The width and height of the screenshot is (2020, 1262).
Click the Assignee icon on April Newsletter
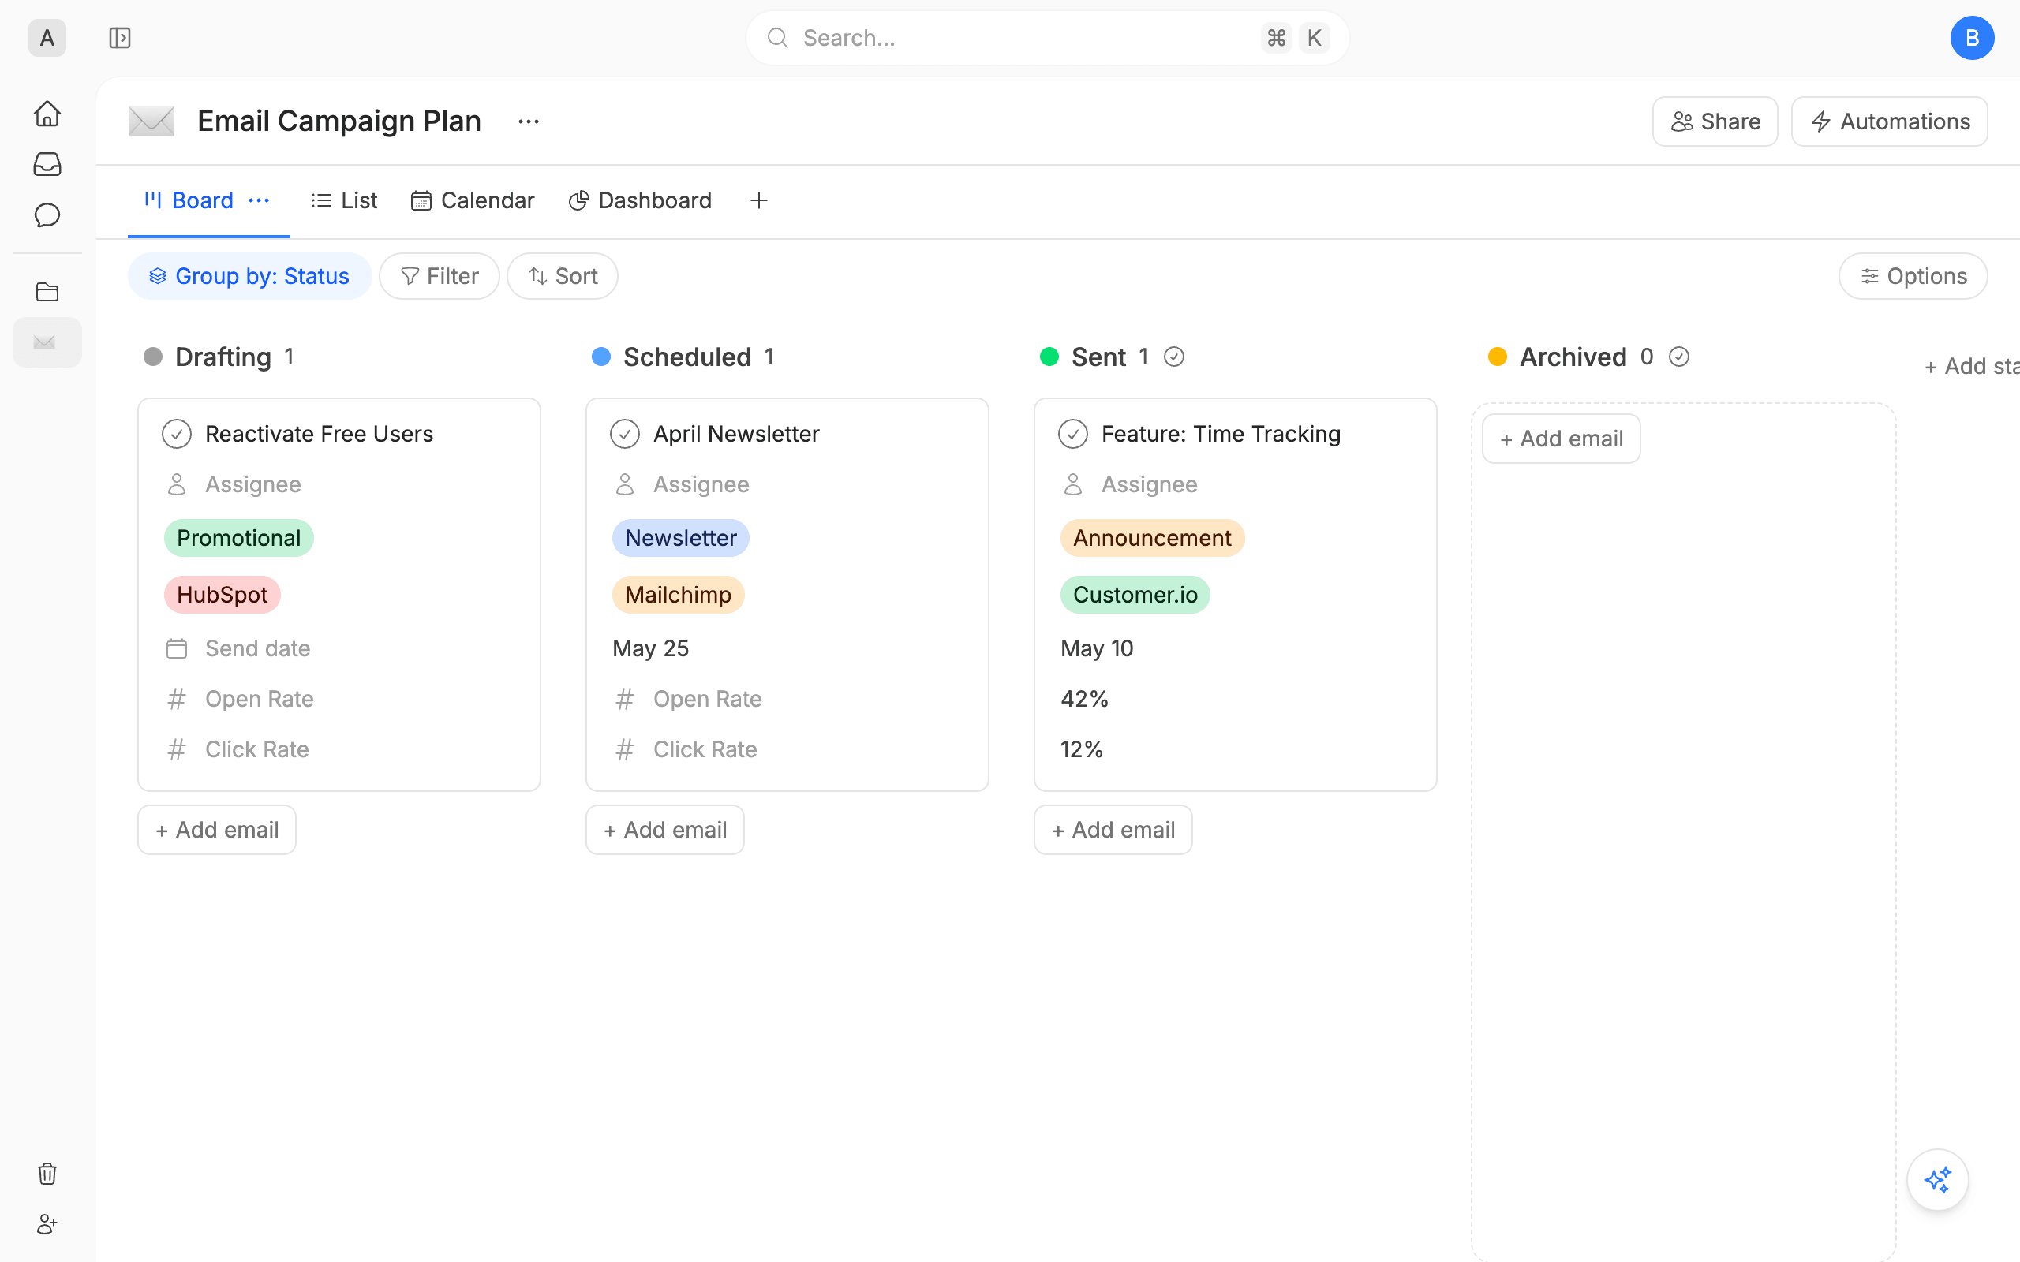tap(625, 484)
